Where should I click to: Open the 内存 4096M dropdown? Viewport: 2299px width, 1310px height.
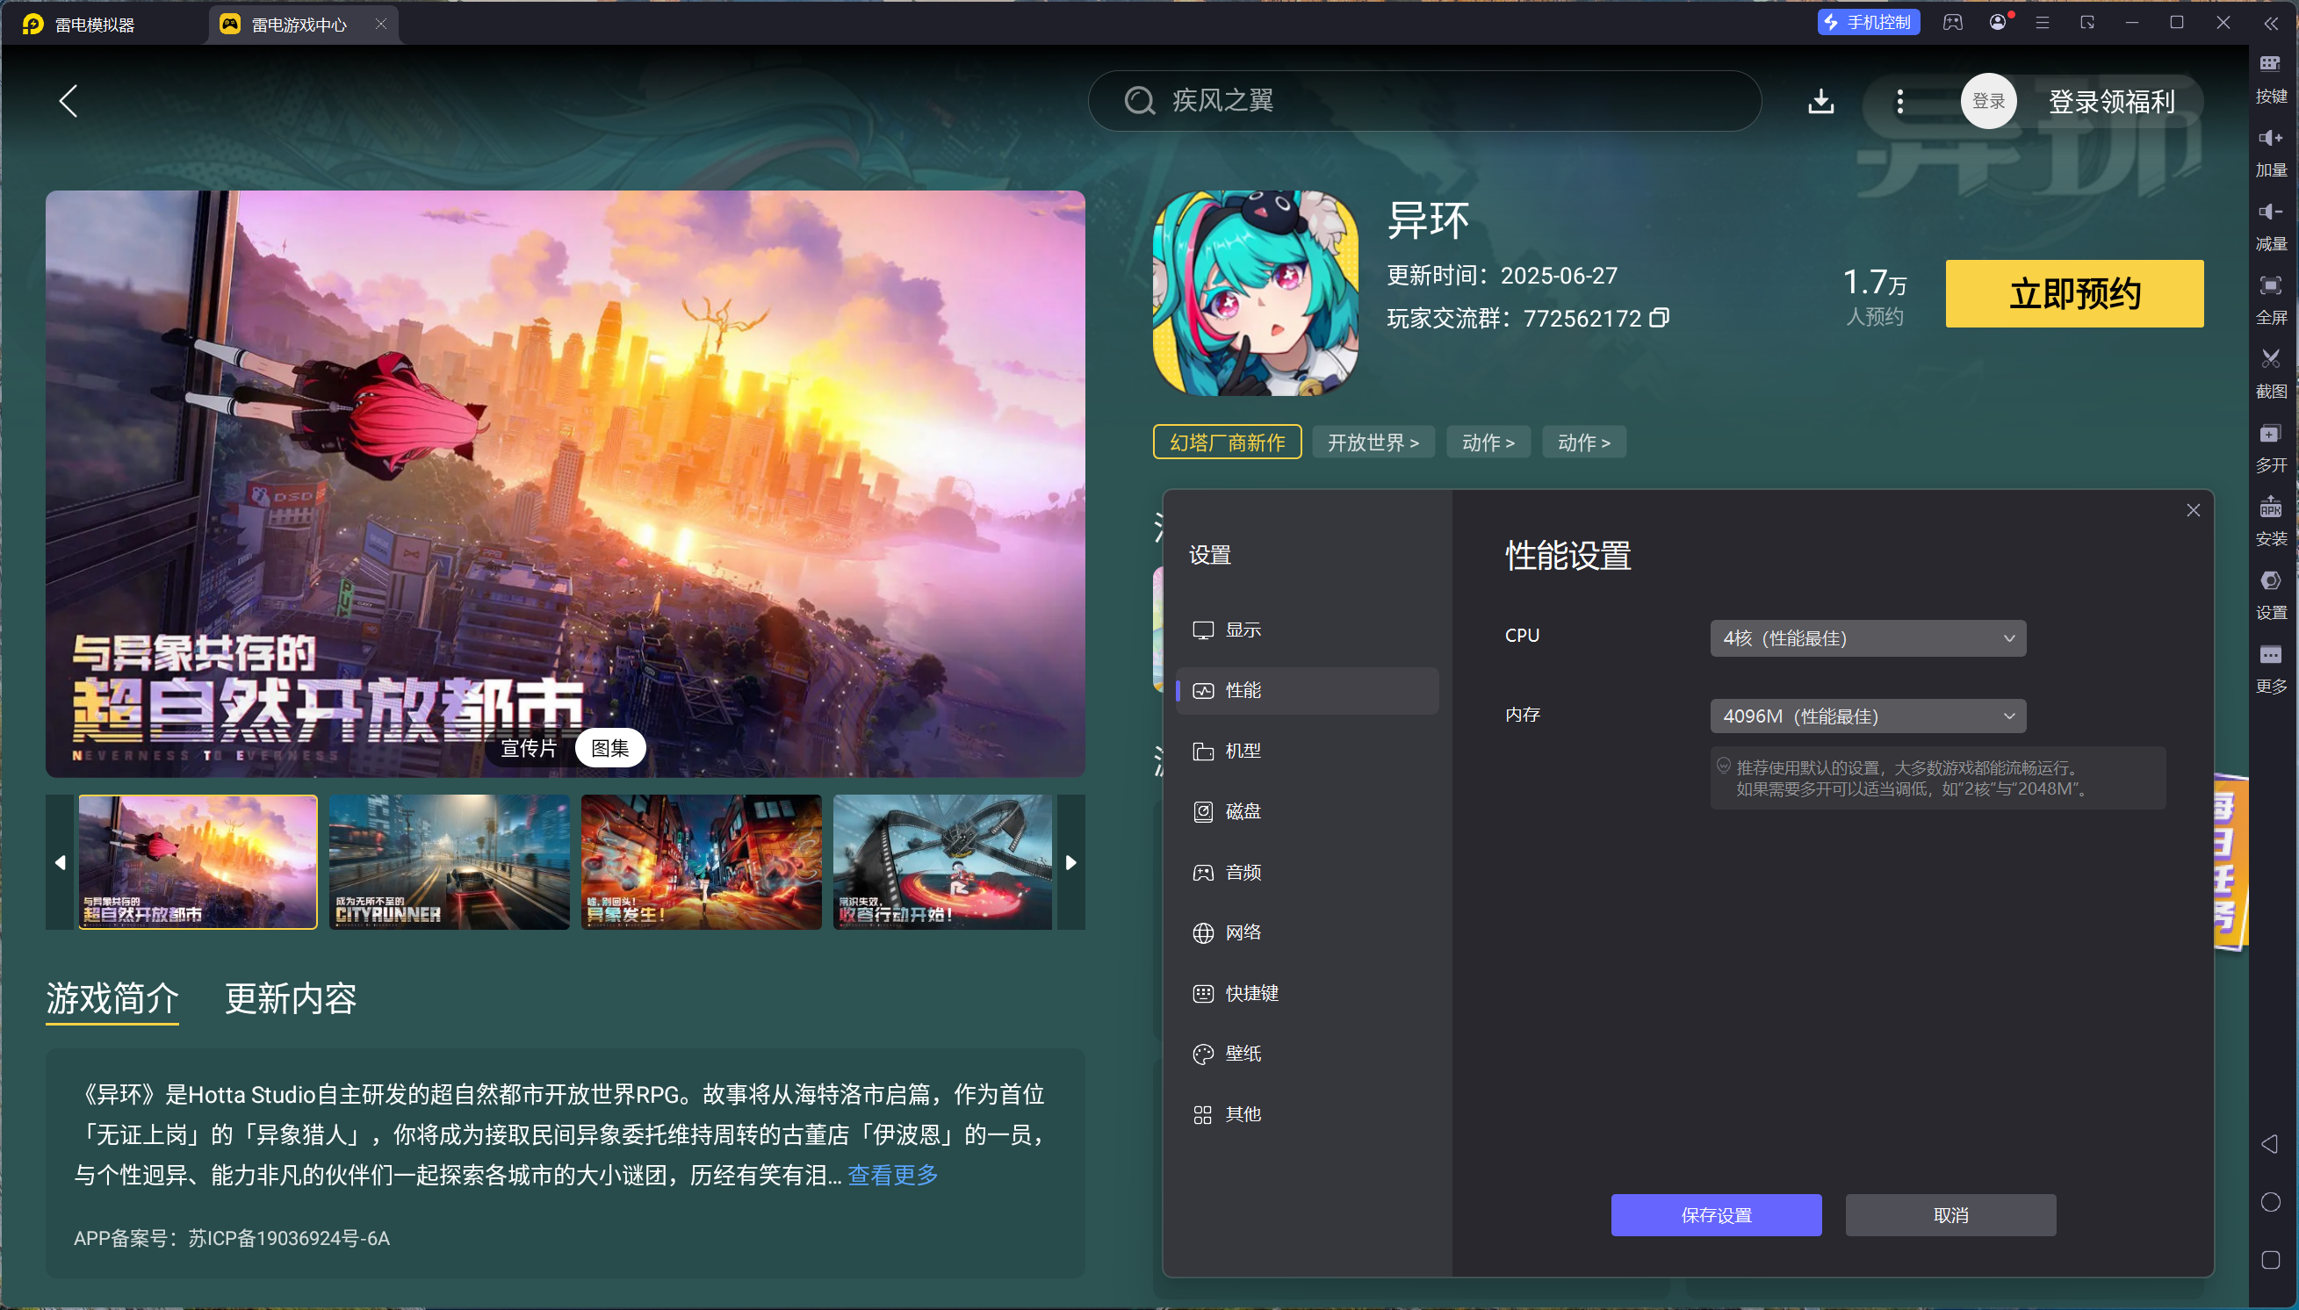pos(1867,716)
